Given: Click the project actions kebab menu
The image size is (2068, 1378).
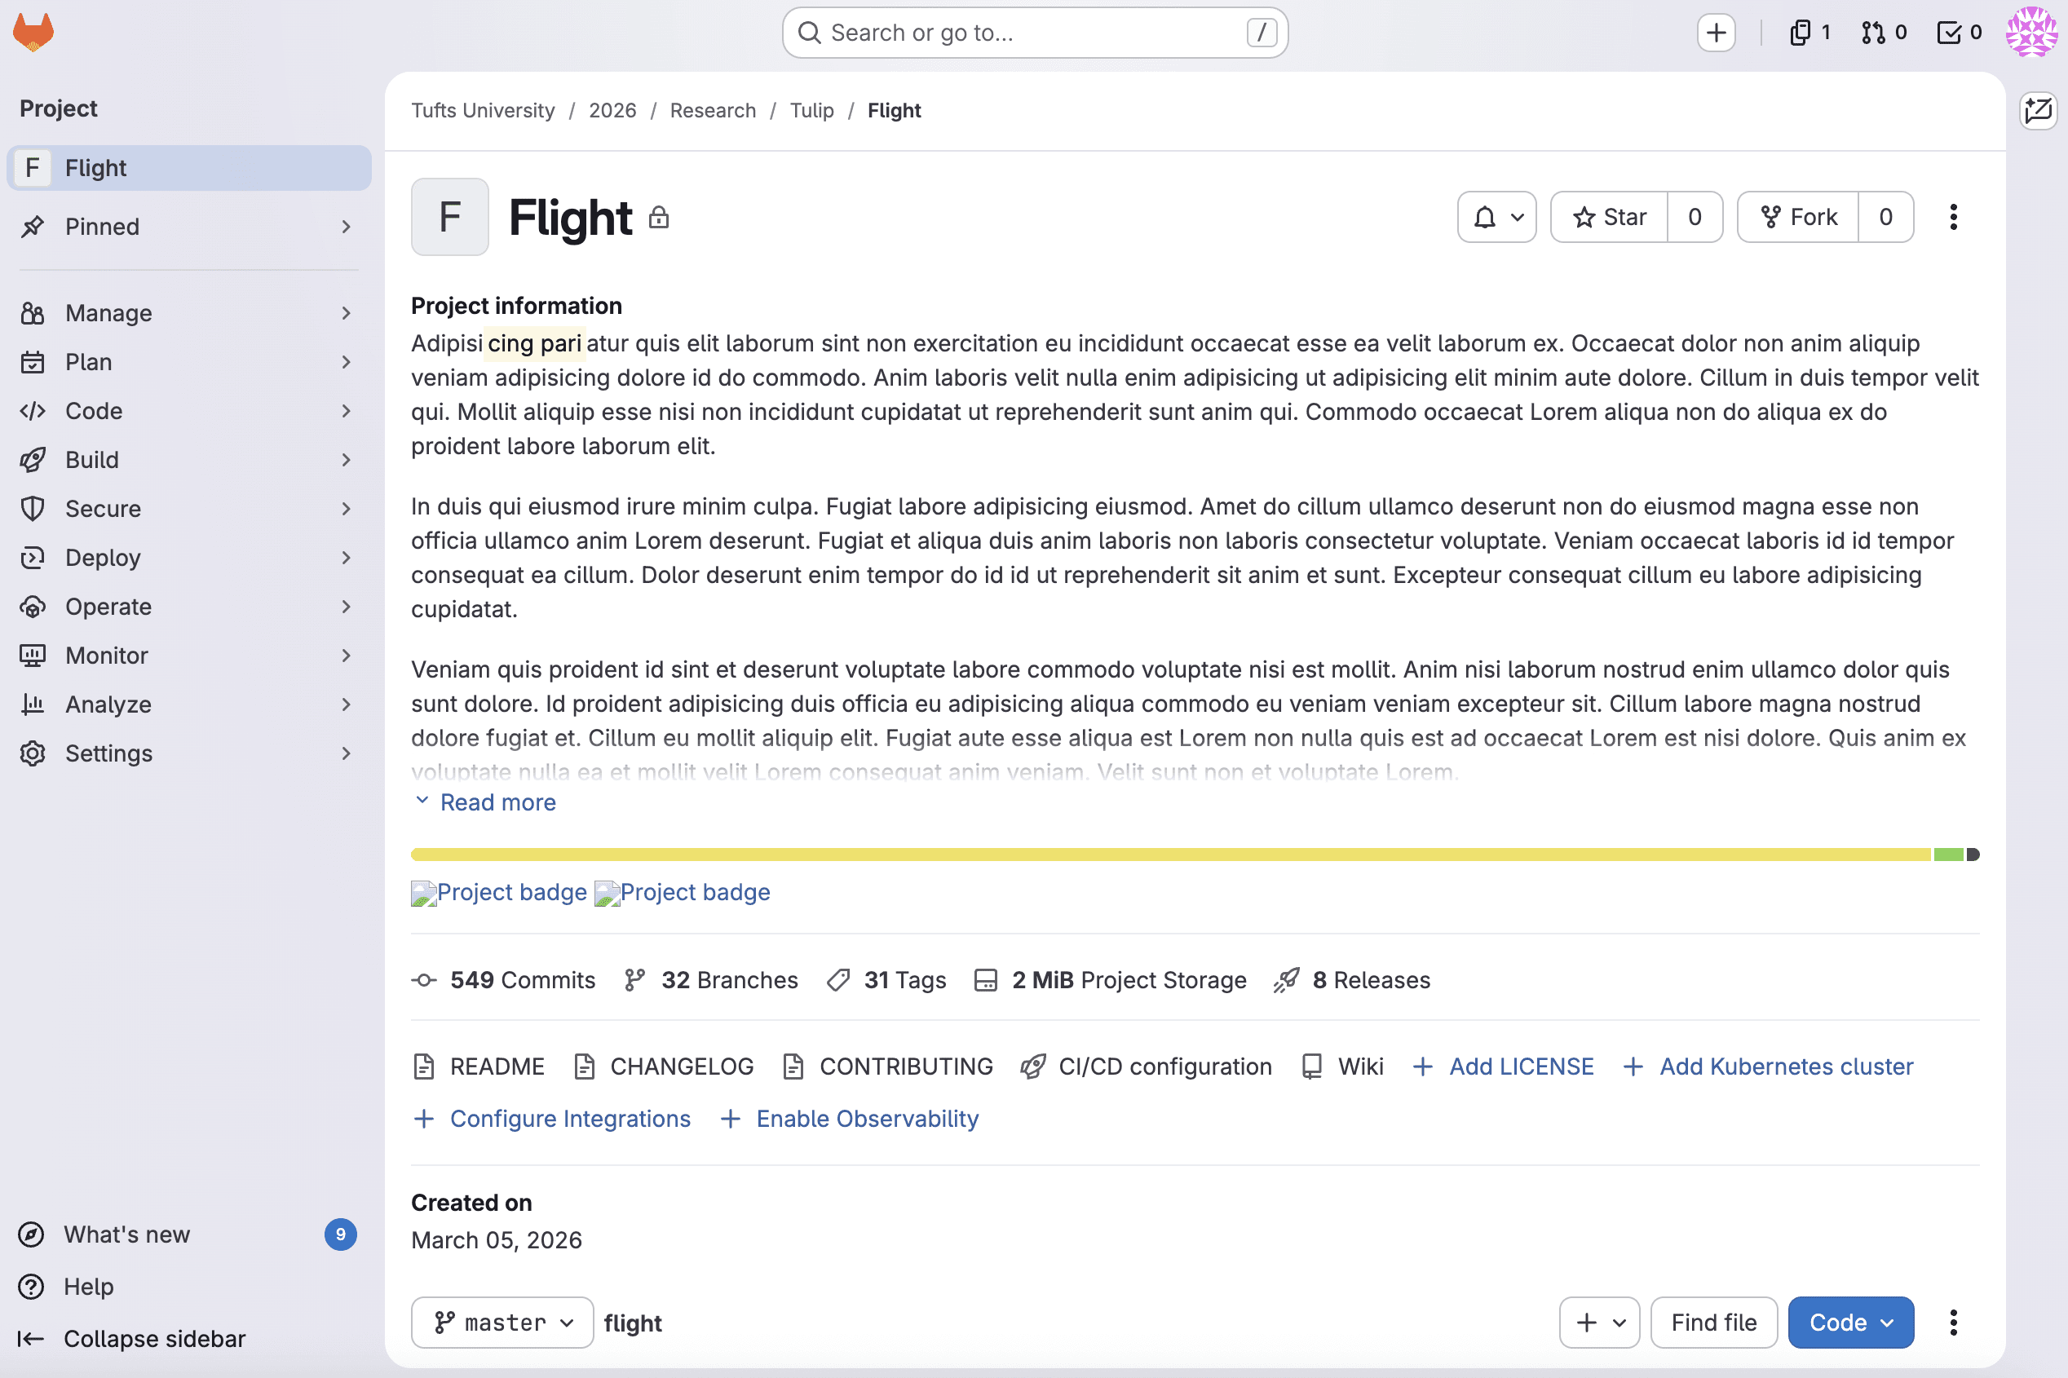Looking at the screenshot, I should coord(1953,217).
